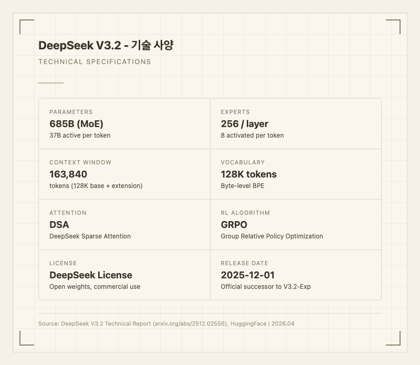
Task: Click Group Relative Policy Optimization description
Action: coord(272,236)
